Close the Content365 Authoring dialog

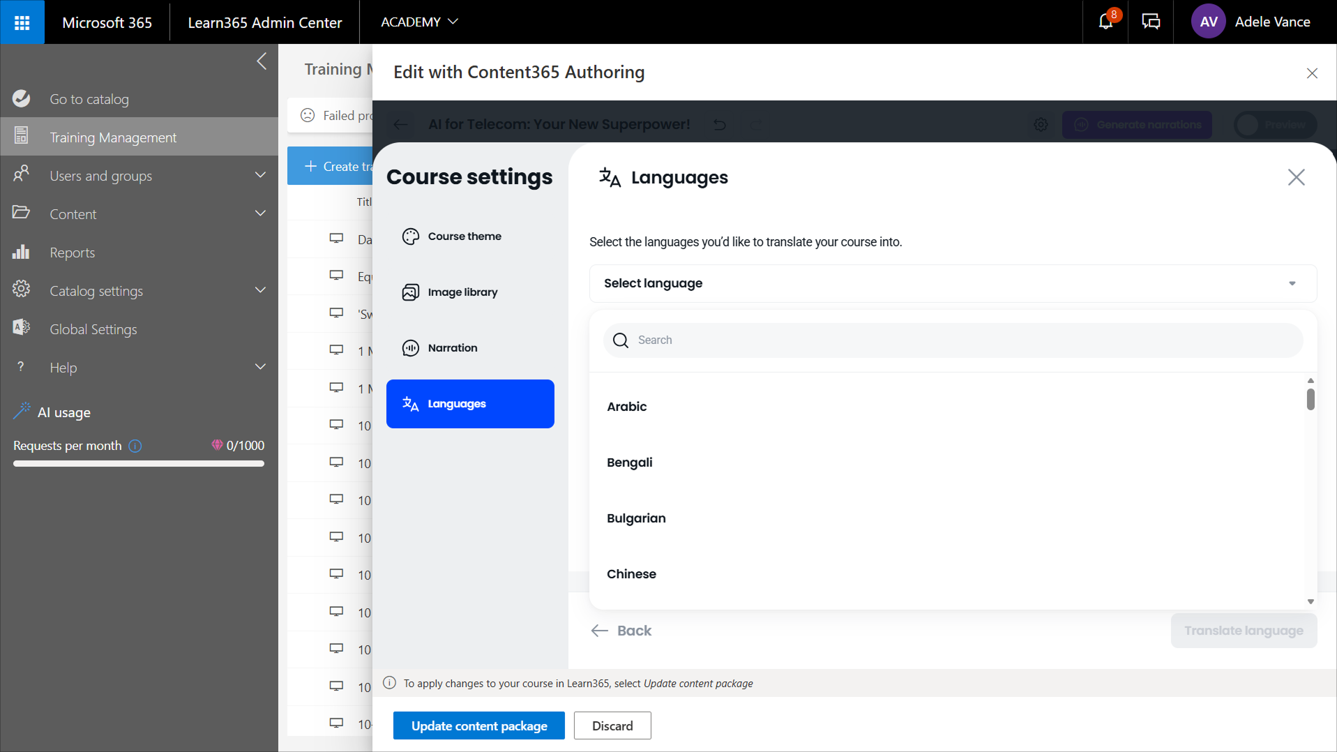[1311, 73]
